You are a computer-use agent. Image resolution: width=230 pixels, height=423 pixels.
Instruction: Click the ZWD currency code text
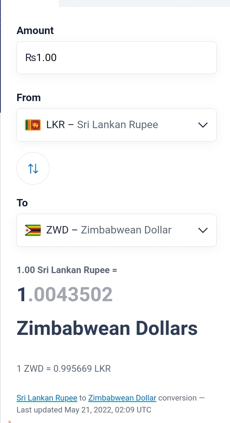click(x=57, y=230)
